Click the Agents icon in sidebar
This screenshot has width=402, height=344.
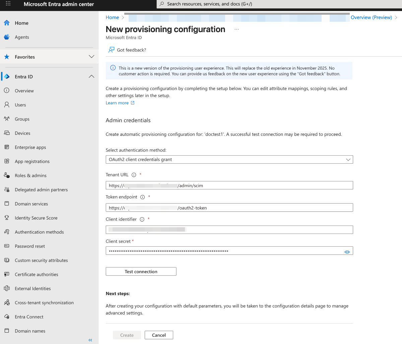(7, 37)
